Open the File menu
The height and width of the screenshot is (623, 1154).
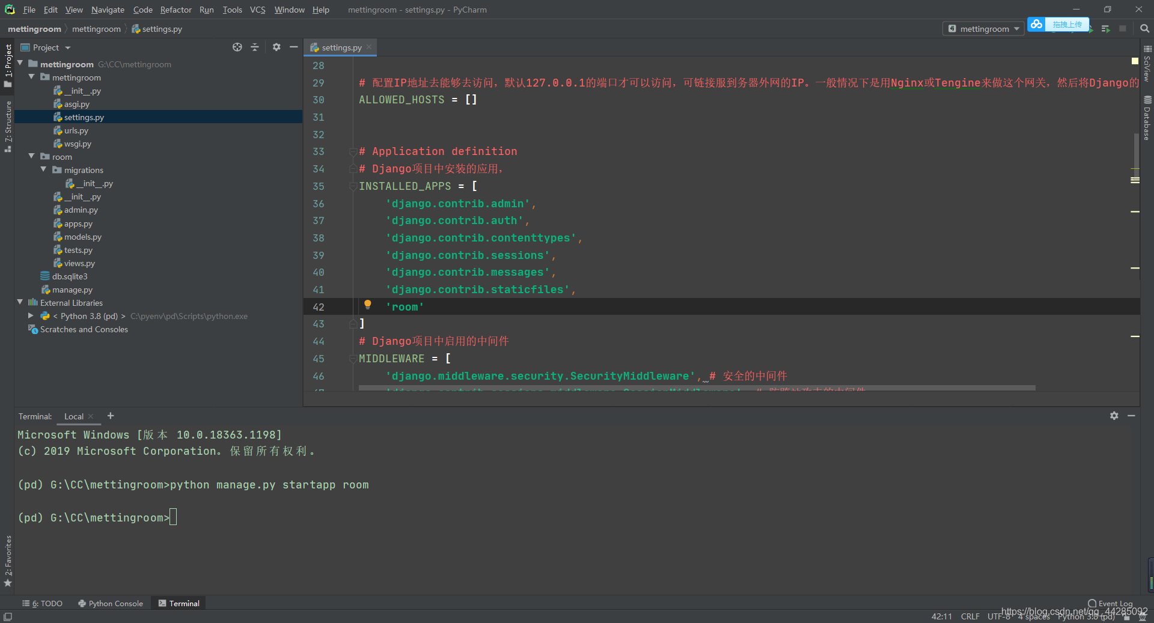29,10
